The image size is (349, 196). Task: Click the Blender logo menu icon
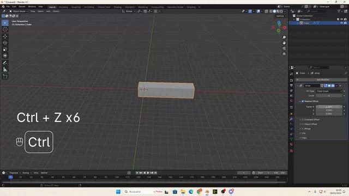pos(3,7)
